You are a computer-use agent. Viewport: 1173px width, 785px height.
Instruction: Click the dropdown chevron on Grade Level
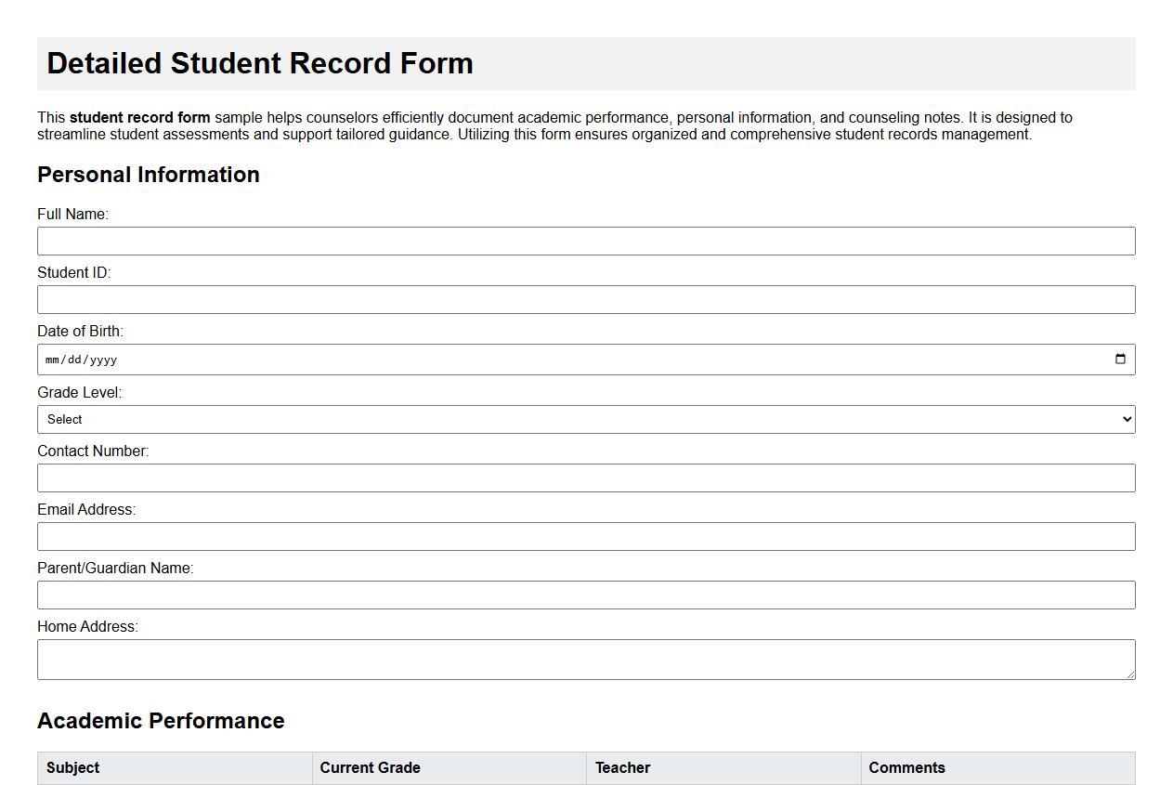click(1125, 419)
